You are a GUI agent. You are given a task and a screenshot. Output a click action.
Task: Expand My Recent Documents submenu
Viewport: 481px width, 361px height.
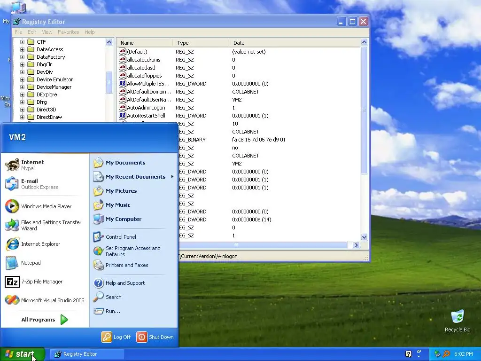[133, 177]
